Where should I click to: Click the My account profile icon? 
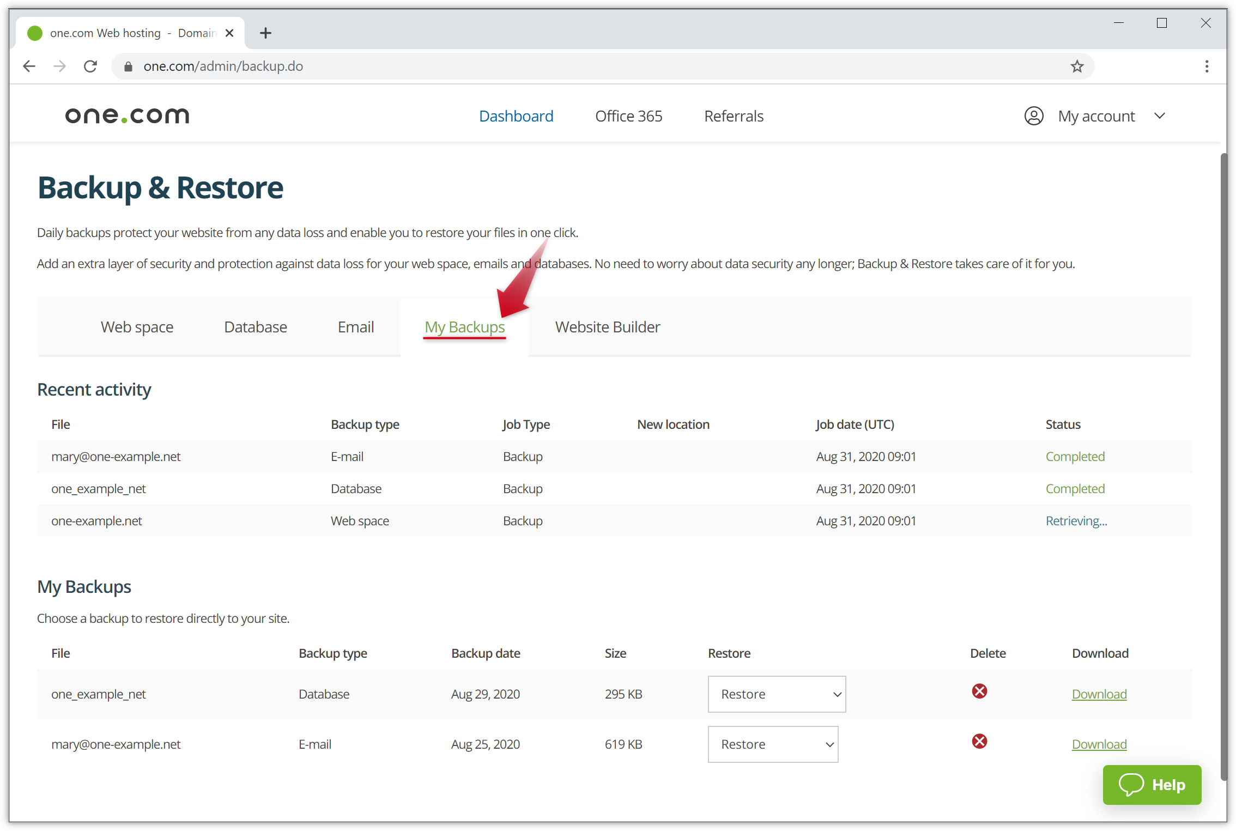pyautogui.click(x=1033, y=116)
